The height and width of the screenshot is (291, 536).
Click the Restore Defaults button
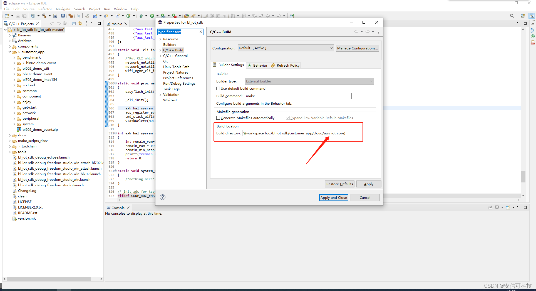(340, 184)
